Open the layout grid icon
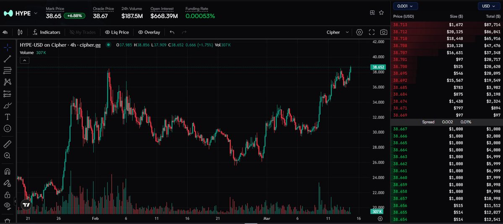 pyautogui.click(x=372, y=13)
